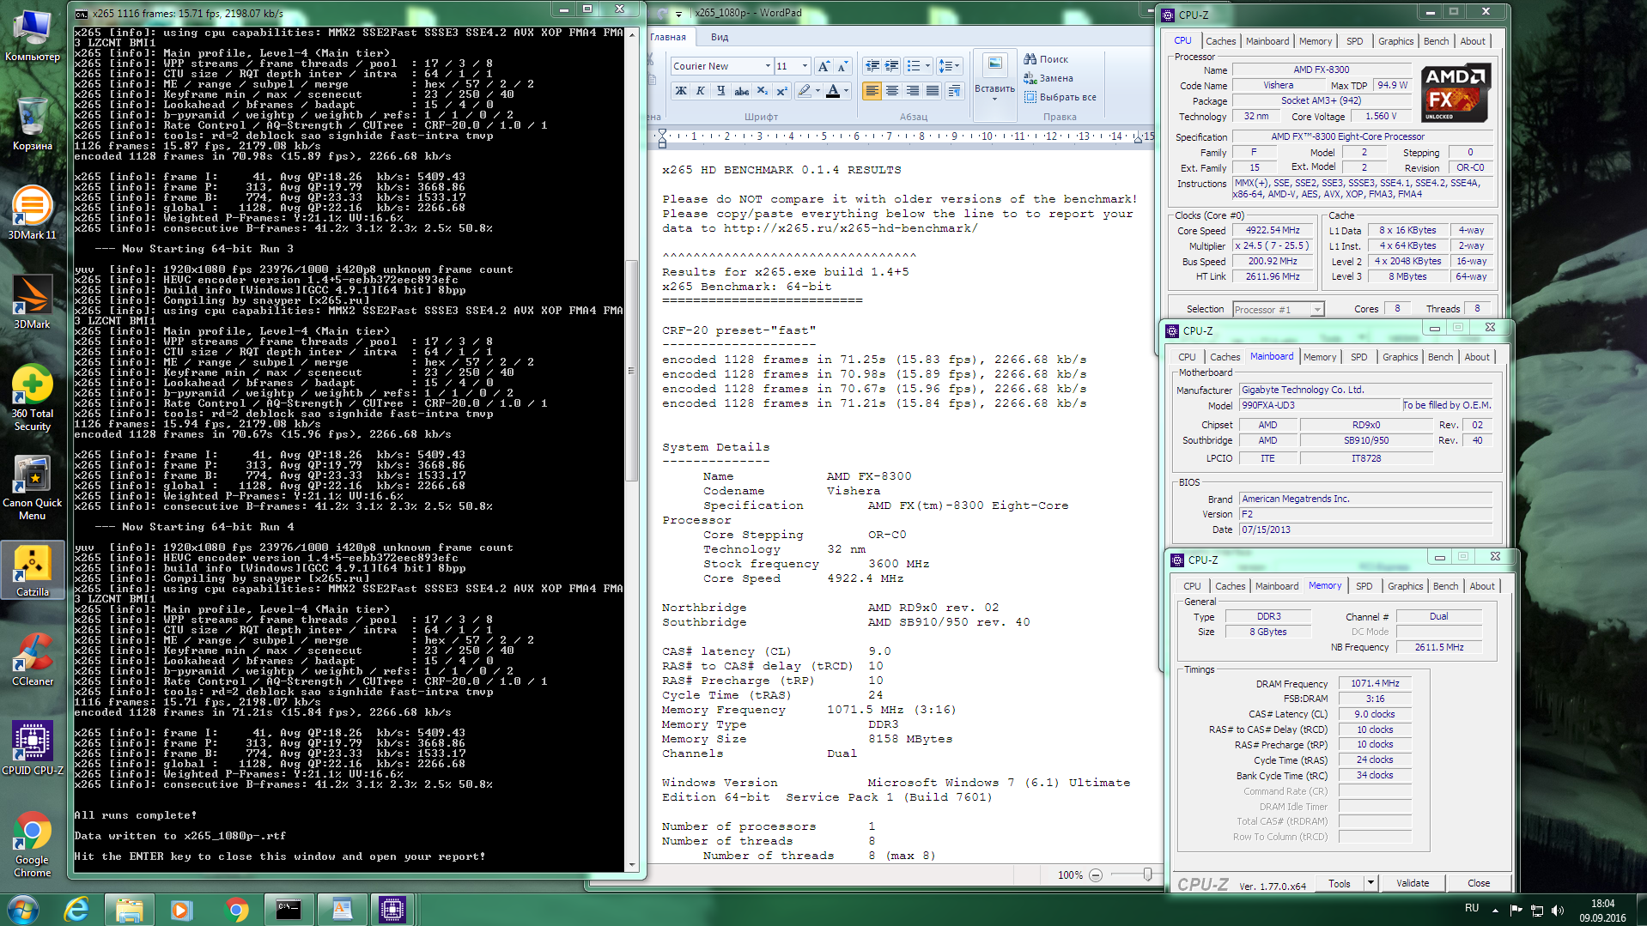Image resolution: width=1647 pixels, height=926 pixels.
Task: Justify the paragraph text
Action: (x=933, y=91)
